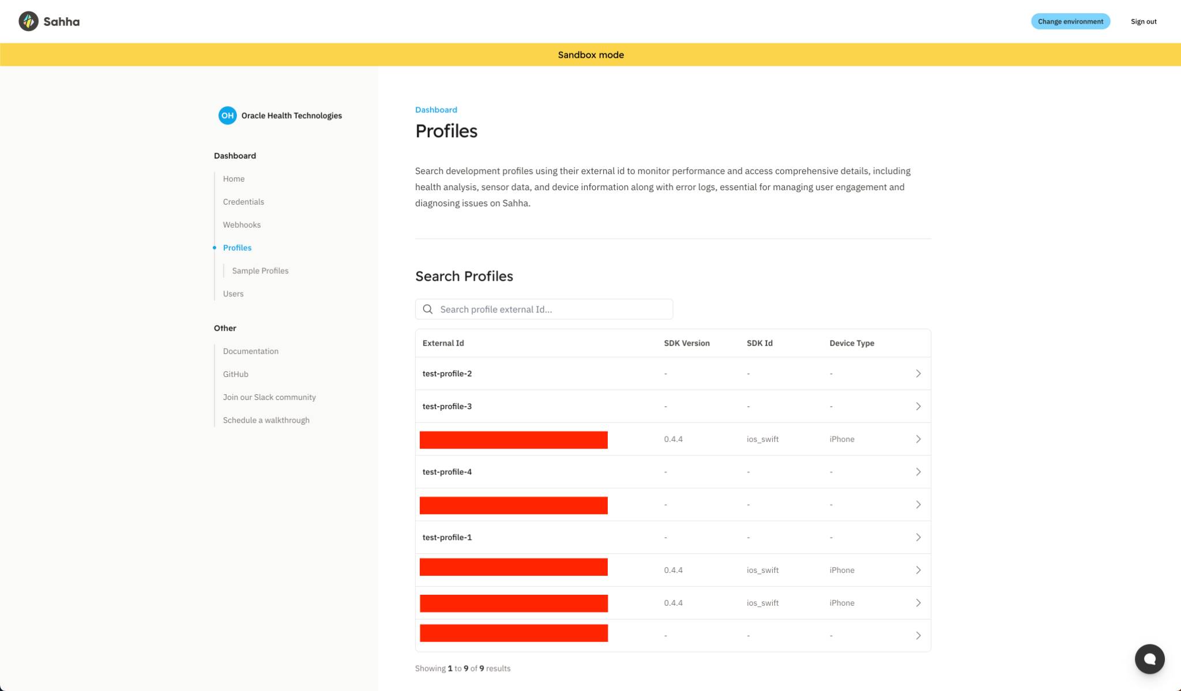Select the test-profile-4 row text
Image resolution: width=1181 pixels, height=691 pixels.
(x=447, y=472)
